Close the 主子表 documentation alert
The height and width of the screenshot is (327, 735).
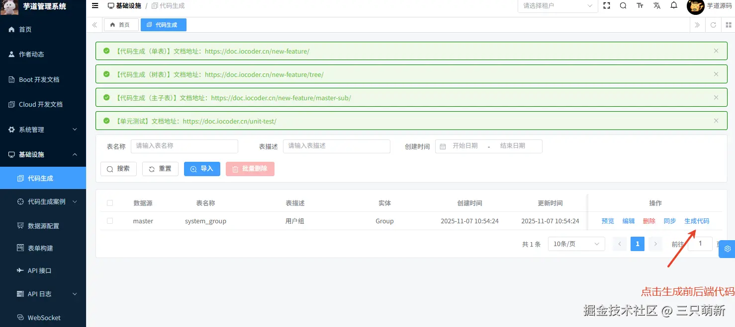(x=716, y=97)
